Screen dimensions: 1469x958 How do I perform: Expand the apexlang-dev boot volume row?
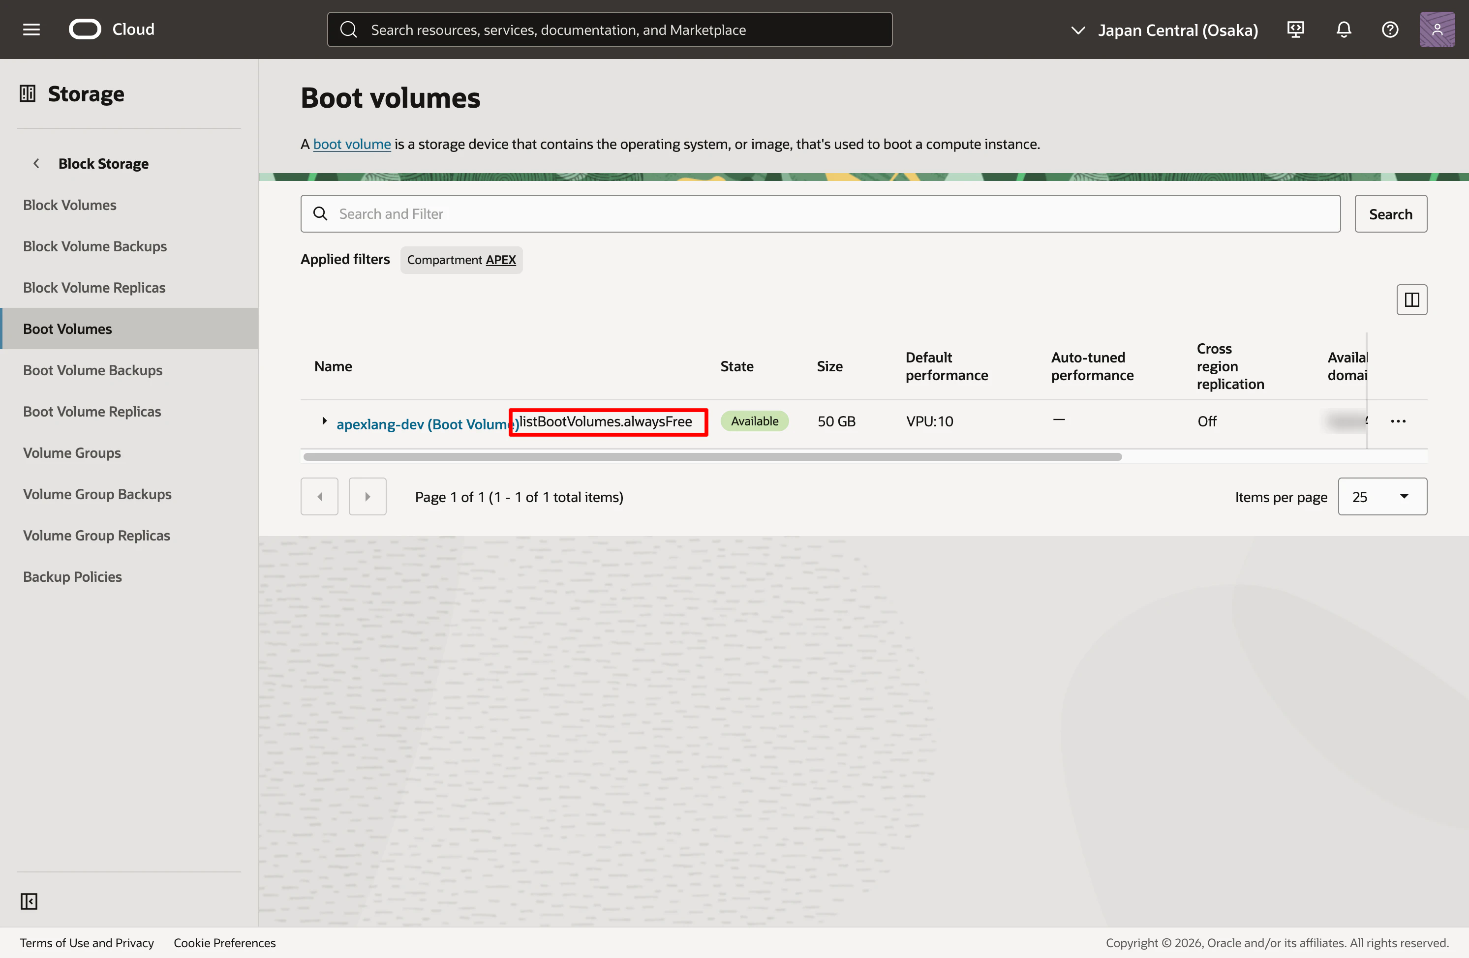tap(324, 421)
